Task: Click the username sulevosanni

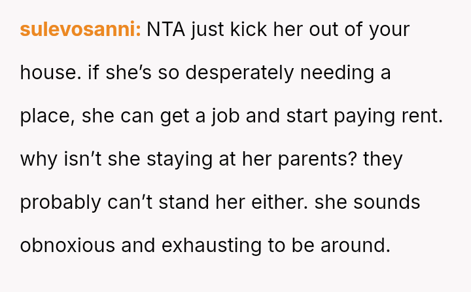Action: (x=80, y=30)
